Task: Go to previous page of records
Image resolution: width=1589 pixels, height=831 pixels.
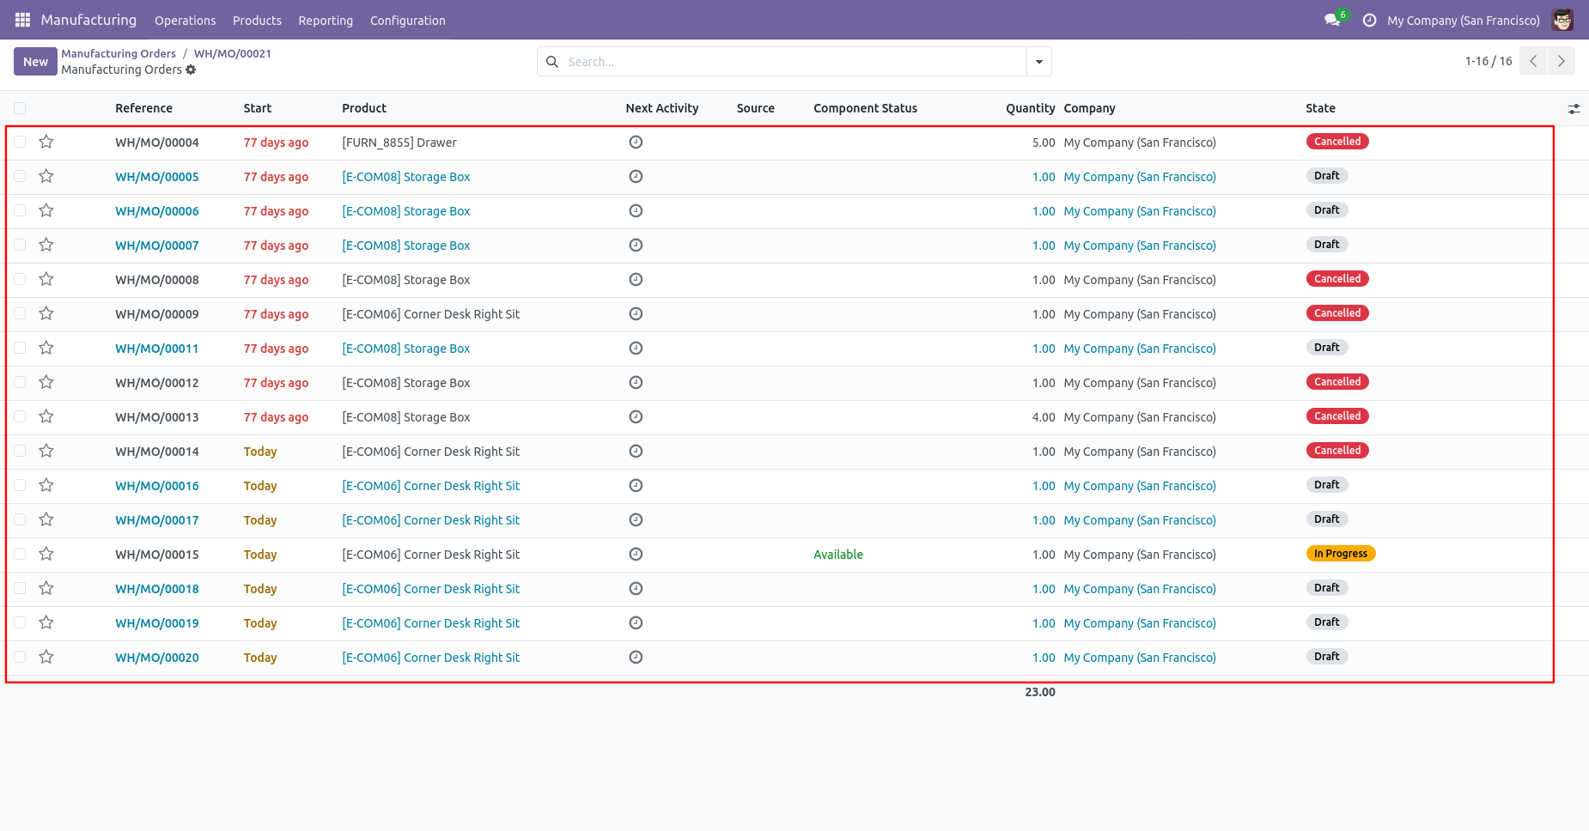Action: point(1533,61)
